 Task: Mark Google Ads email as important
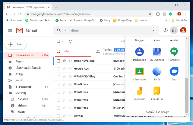[70, 69]
